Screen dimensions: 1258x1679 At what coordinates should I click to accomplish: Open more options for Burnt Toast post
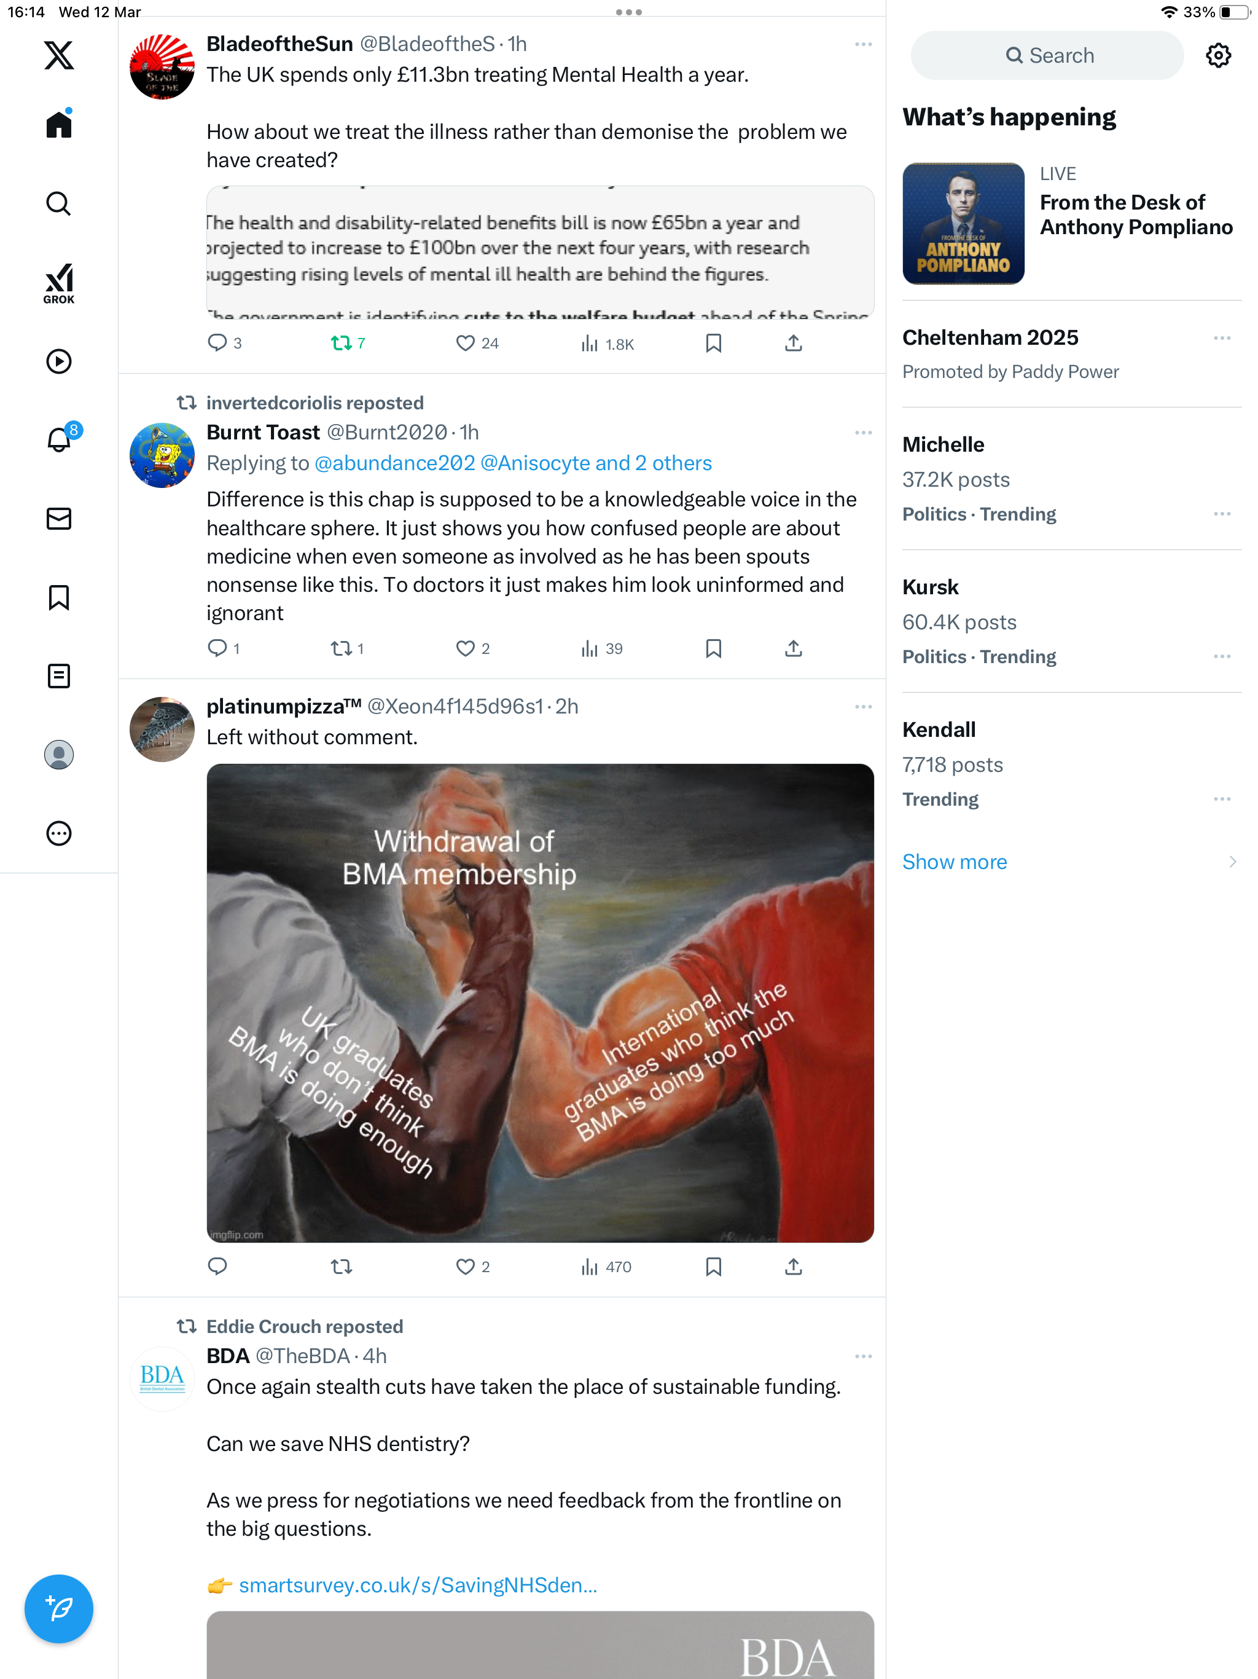(x=862, y=433)
